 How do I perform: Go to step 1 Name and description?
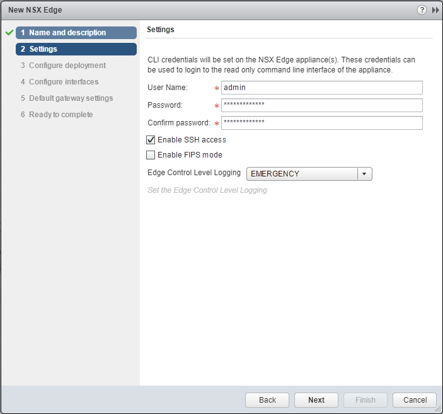click(76, 33)
